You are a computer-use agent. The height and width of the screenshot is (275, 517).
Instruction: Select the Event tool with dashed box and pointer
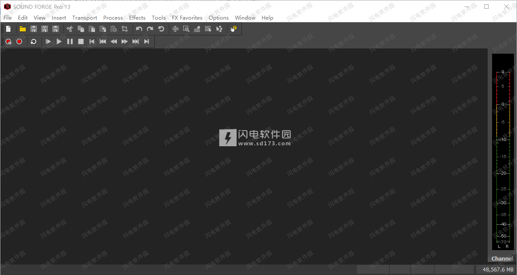(208, 29)
